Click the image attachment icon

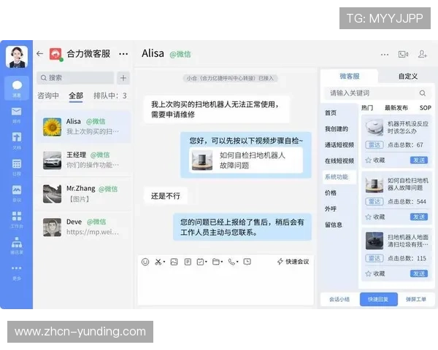click(x=174, y=262)
